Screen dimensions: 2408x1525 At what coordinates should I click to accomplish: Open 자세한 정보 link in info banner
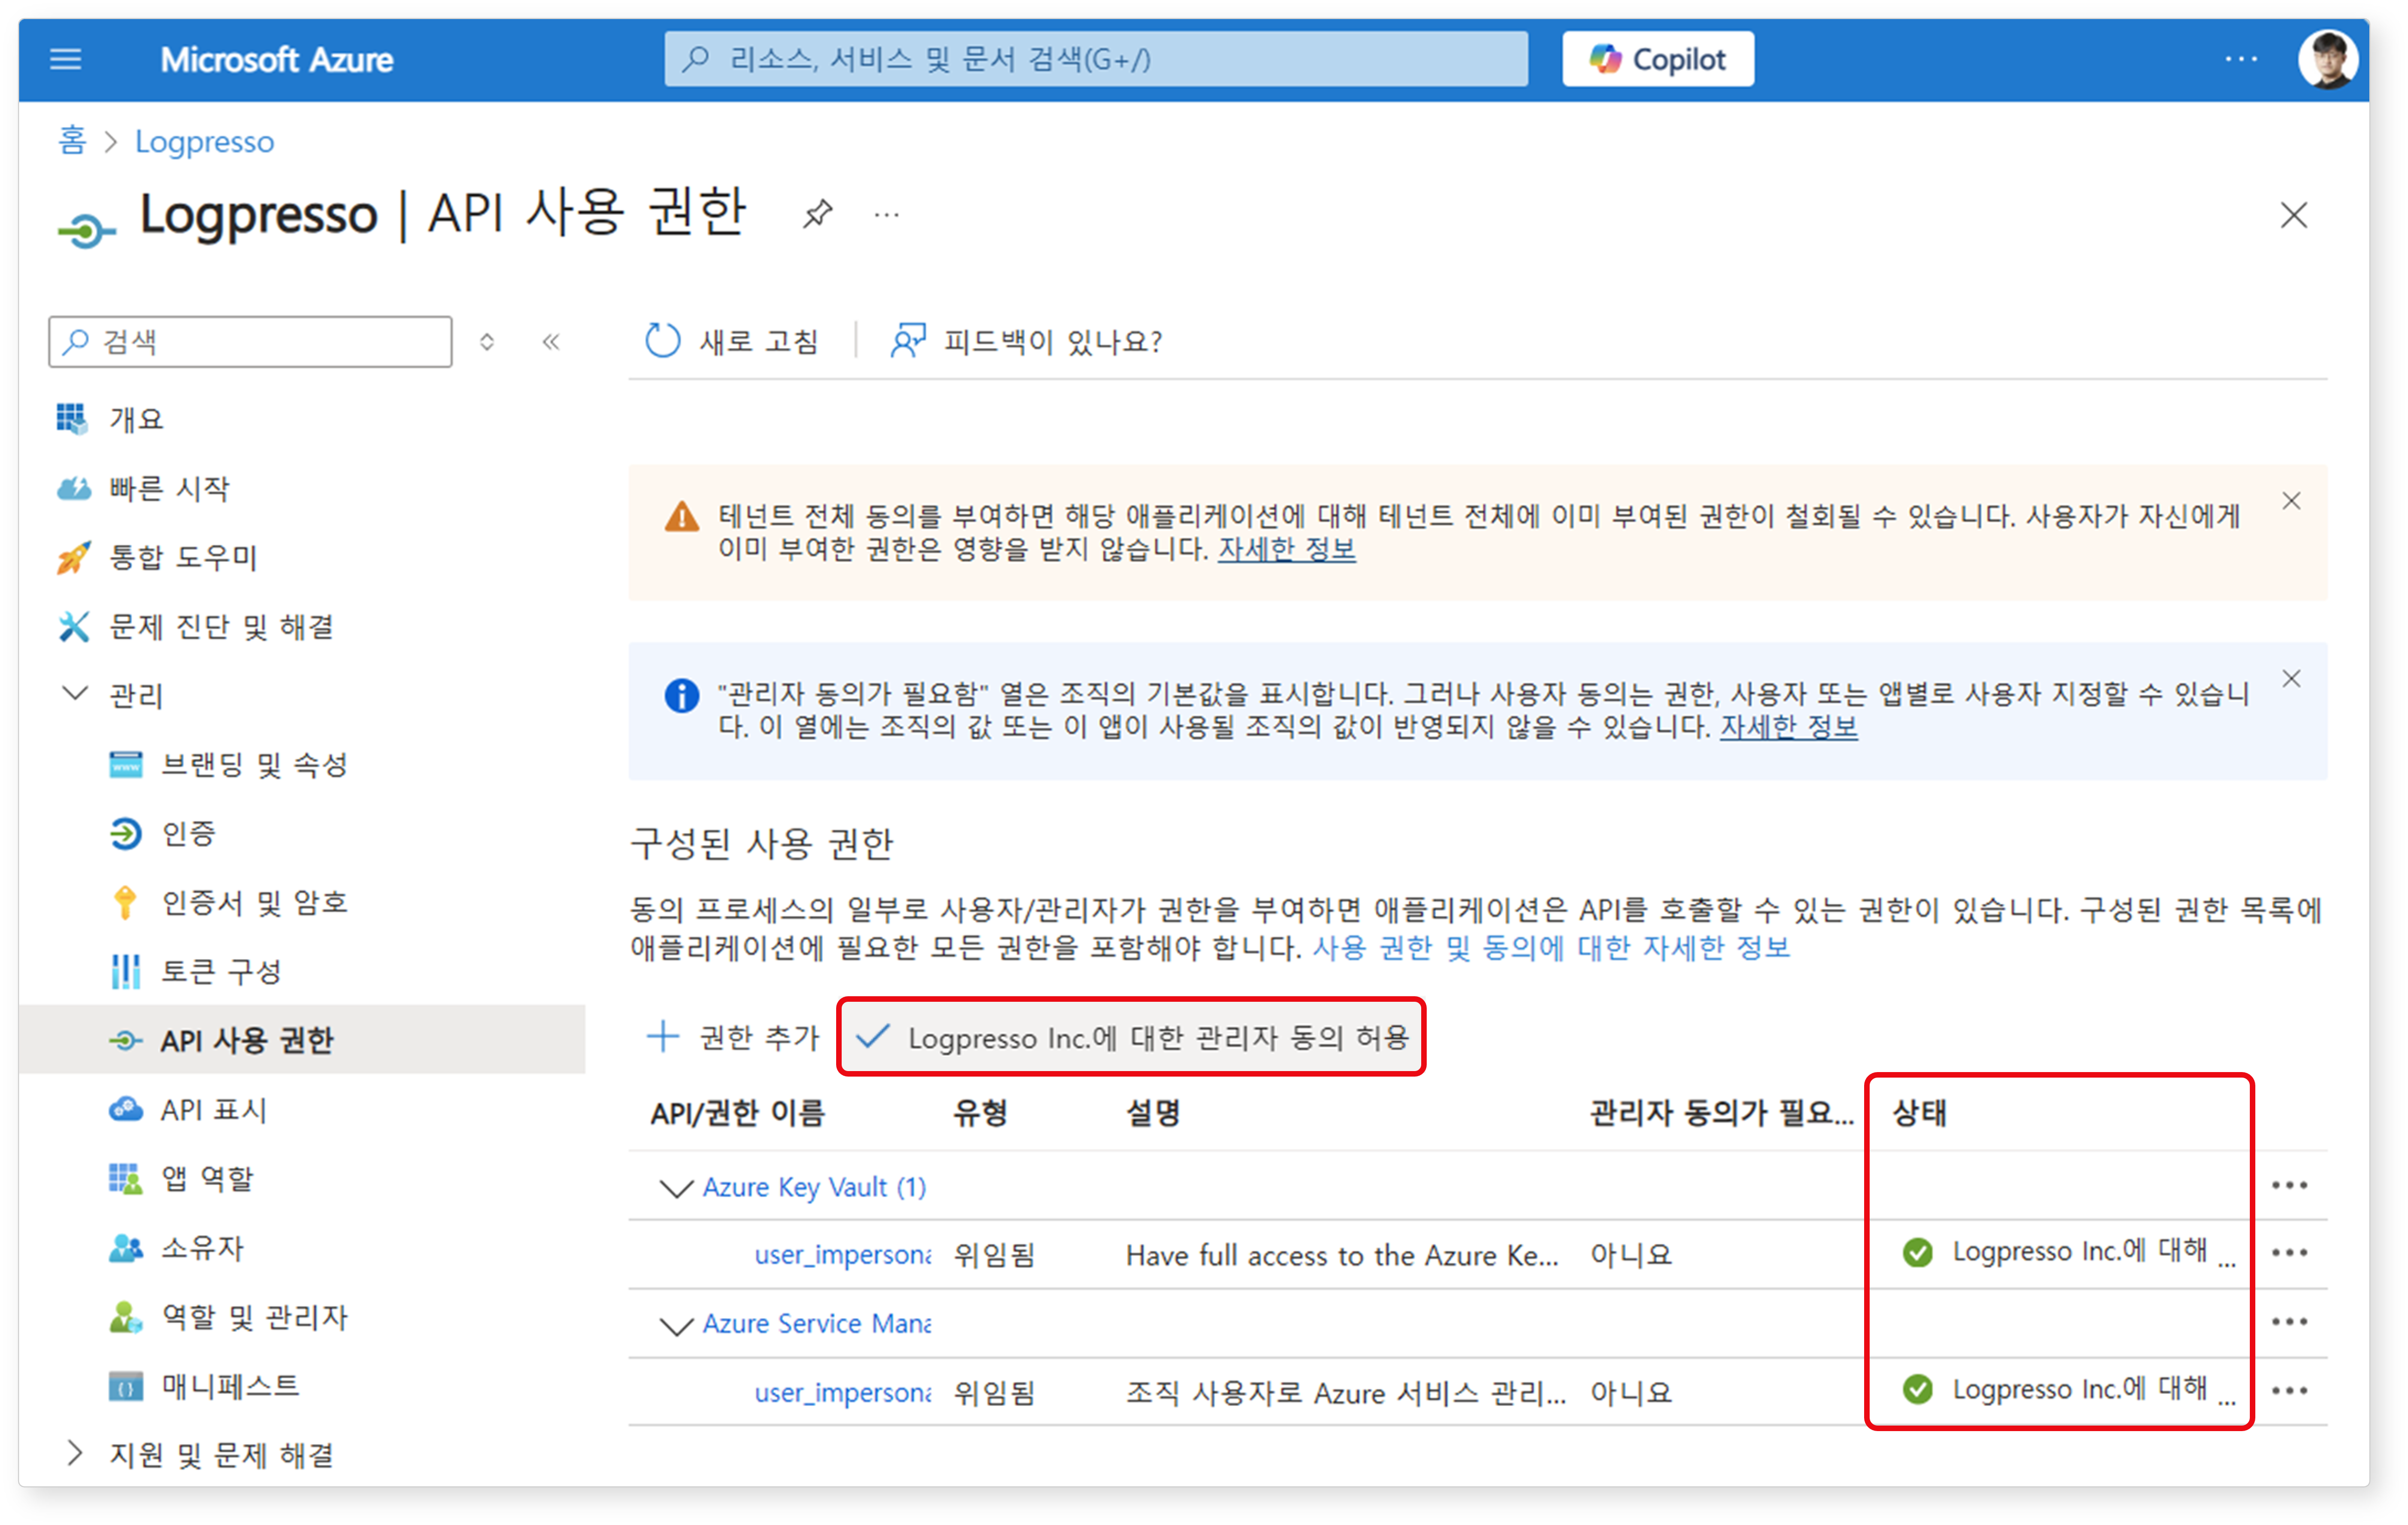coord(1788,727)
